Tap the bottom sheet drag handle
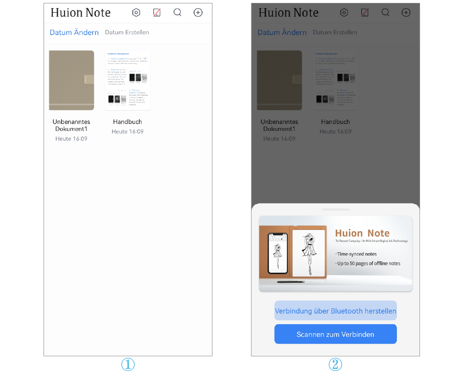The width and height of the screenshot is (469, 373). pos(336,210)
